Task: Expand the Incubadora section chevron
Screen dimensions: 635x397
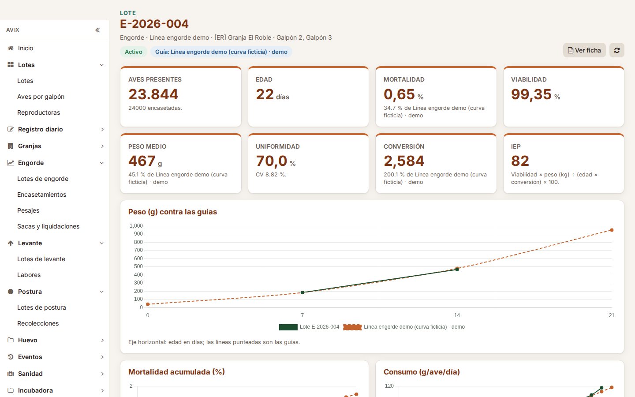Action: pyautogui.click(x=102, y=390)
